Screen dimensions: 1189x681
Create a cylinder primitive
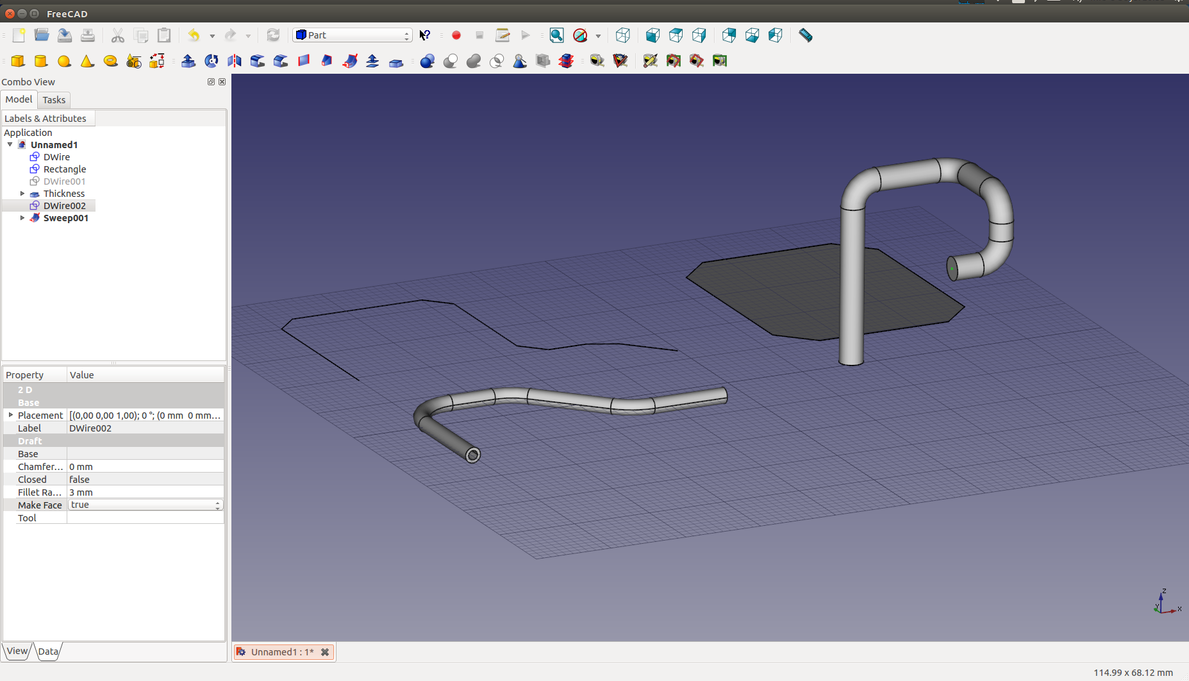coord(41,61)
